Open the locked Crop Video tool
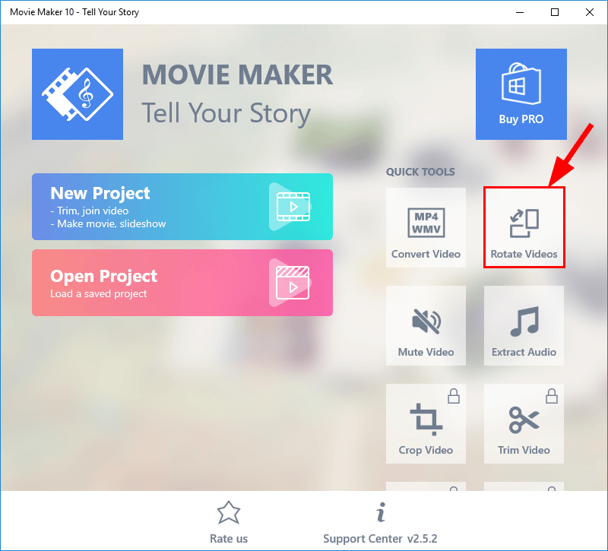This screenshot has height=551, width=608. pos(426,424)
